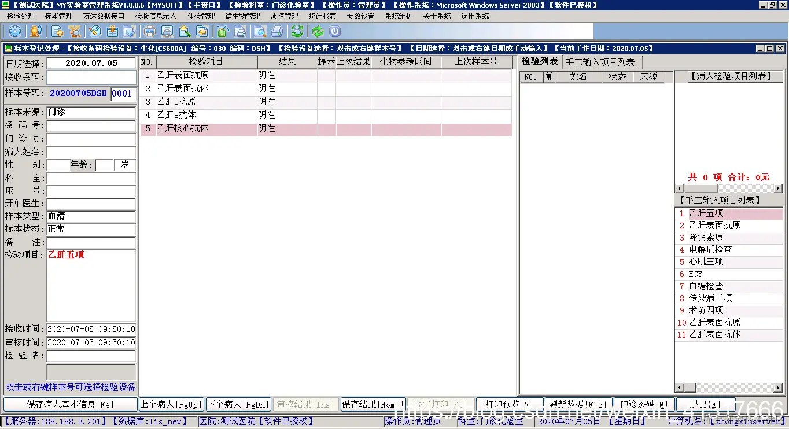Screen dimensions: 789x429
Task: Click the 检验项目 column header
Action: point(207,61)
